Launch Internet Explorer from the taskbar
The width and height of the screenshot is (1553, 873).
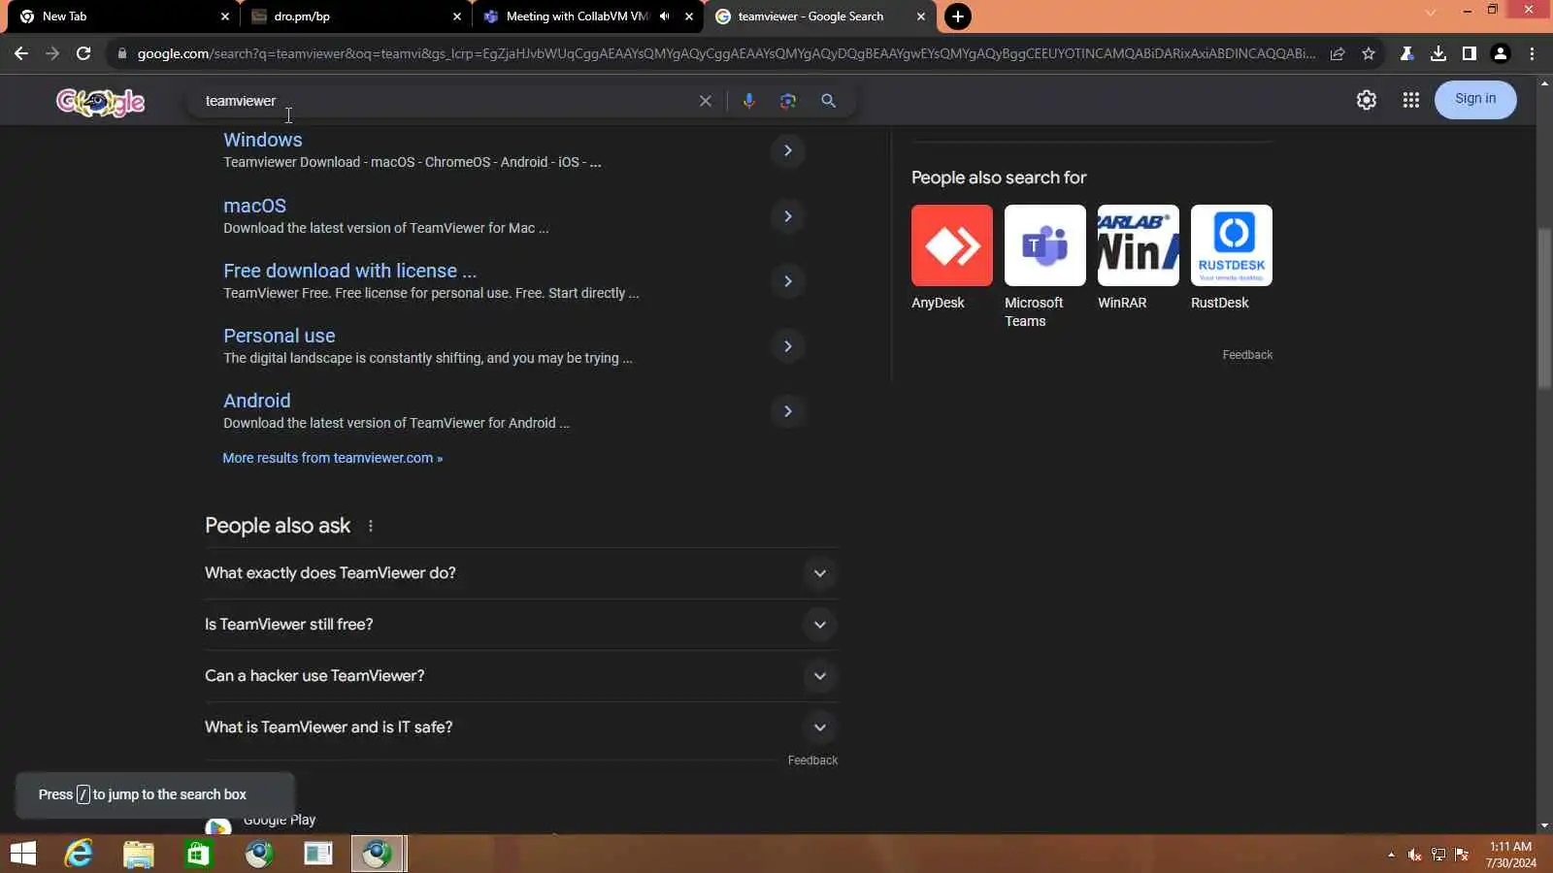(79, 854)
